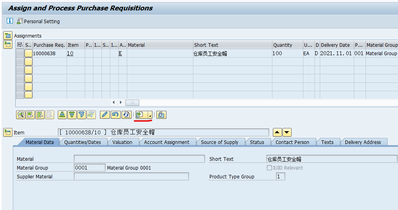This screenshot has height=210, width=398.
Task: Click the Material input field
Action: pos(139,159)
